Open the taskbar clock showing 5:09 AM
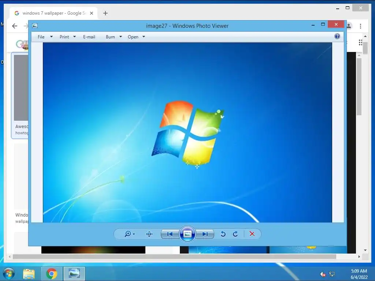The width and height of the screenshot is (375, 281). pyautogui.click(x=359, y=274)
